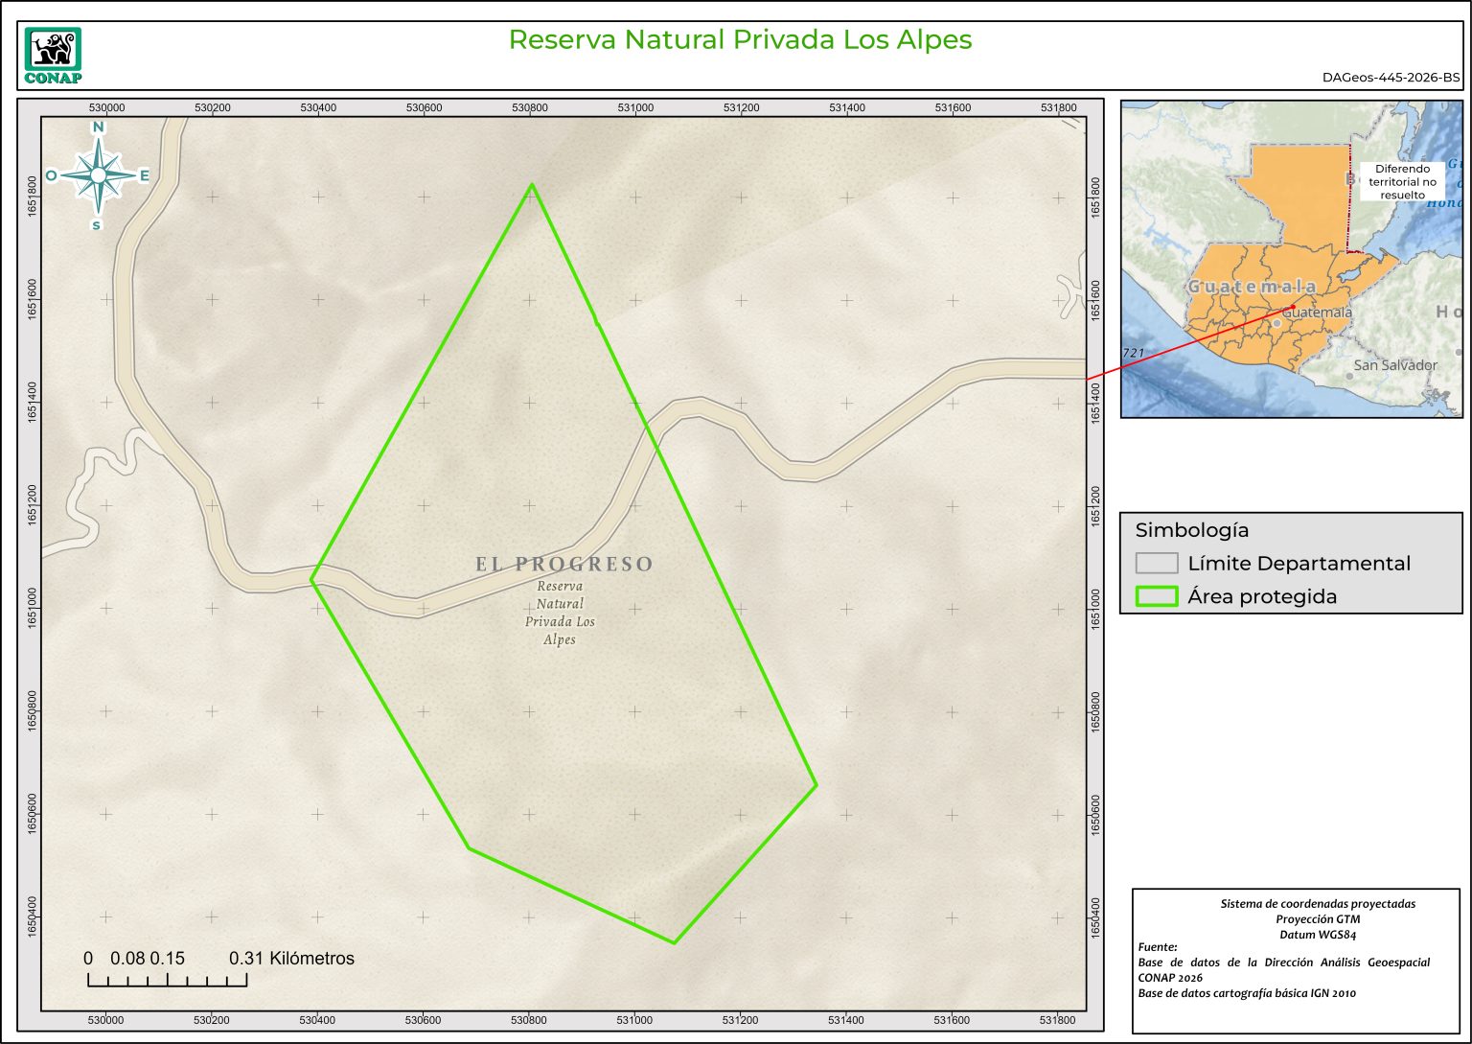Click the 531000 coordinate label on the top axis
The height and width of the screenshot is (1044, 1472).
(x=634, y=108)
